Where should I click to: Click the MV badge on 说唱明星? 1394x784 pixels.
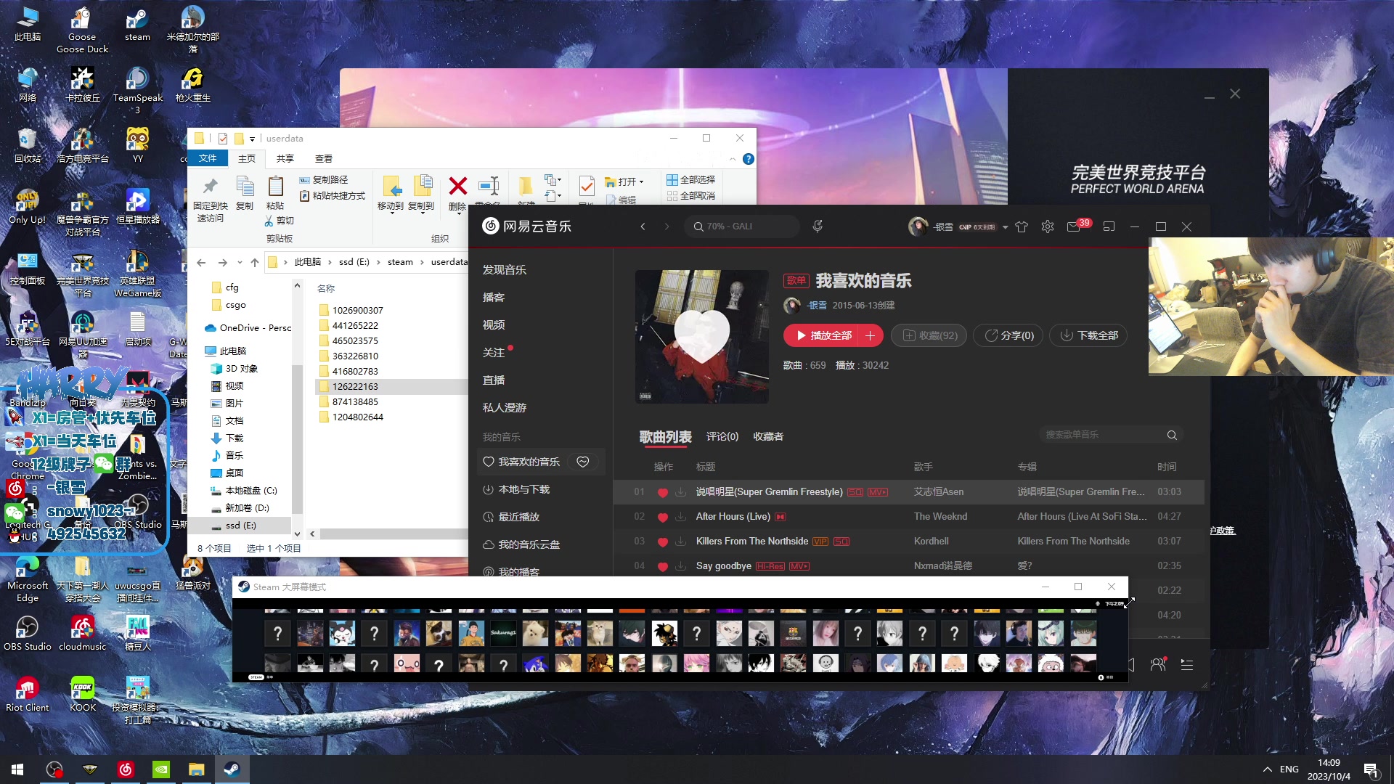point(877,492)
